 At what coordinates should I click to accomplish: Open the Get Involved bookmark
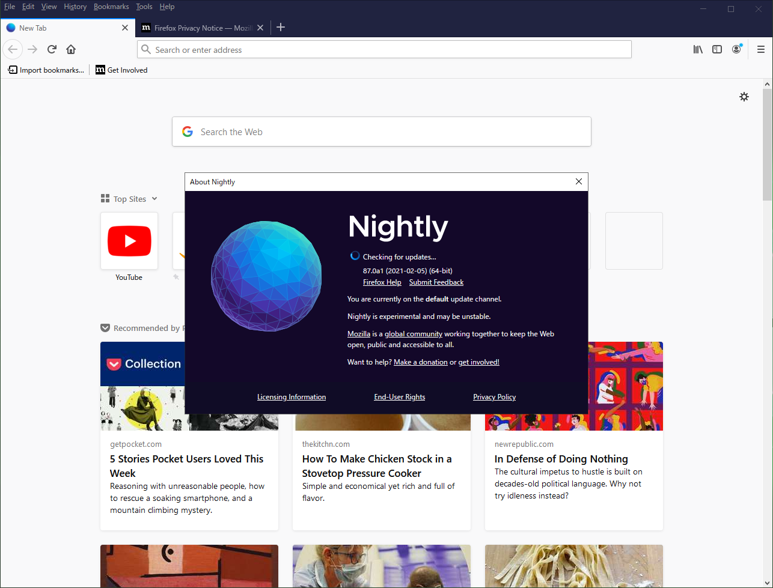[121, 70]
